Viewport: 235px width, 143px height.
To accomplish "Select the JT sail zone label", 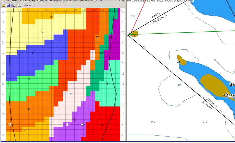I will click(x=74, y=58).
